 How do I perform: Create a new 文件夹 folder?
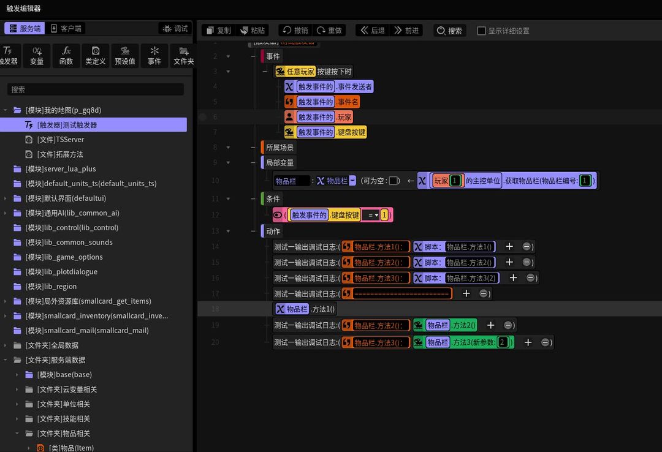tap(183, 56)
